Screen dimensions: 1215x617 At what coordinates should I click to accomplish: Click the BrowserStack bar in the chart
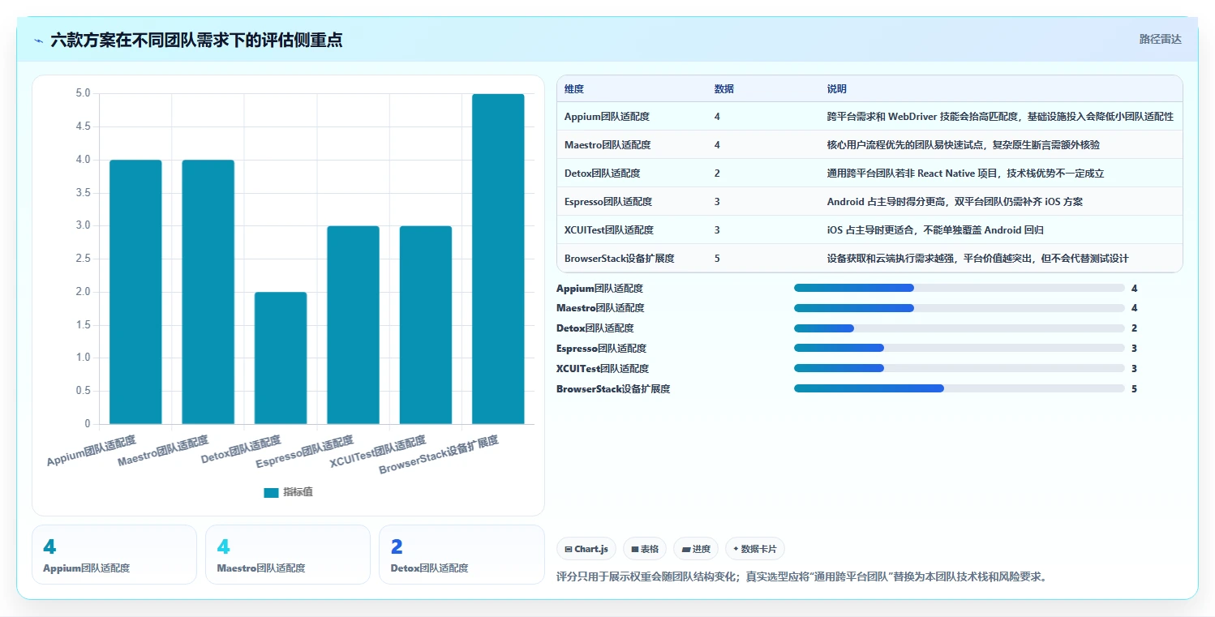pos(498,259)
